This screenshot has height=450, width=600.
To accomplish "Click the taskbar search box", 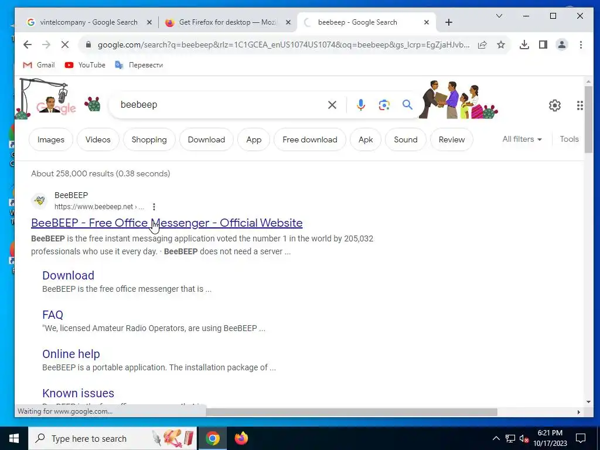I will (112, 438).
